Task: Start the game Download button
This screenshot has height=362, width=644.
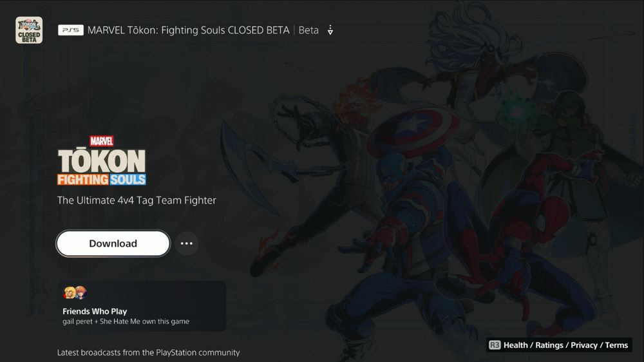Action: pyautogui.click(x=113, y=243)
